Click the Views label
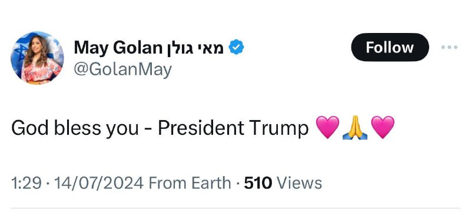The width and height of the screenshot is (471, 219). [x=299, y=183]
